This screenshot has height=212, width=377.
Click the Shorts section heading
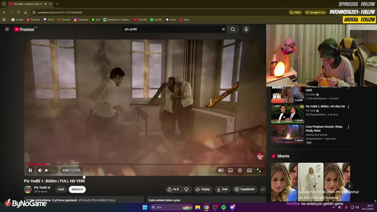(283, 156)
